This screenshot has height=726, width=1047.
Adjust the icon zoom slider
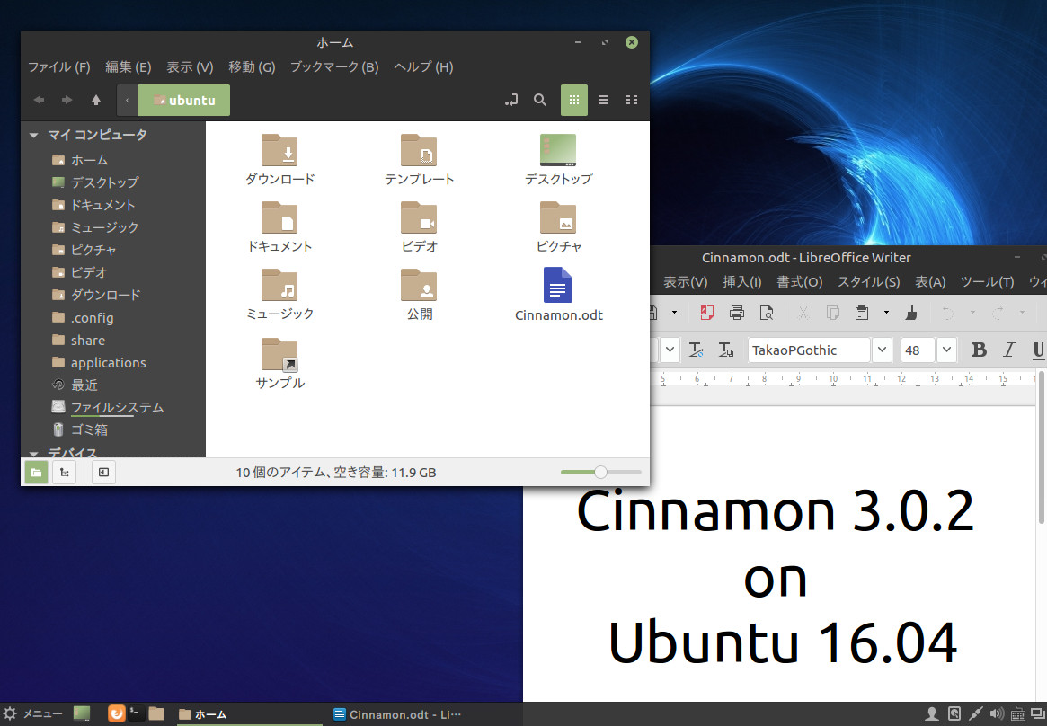[600, 473]
